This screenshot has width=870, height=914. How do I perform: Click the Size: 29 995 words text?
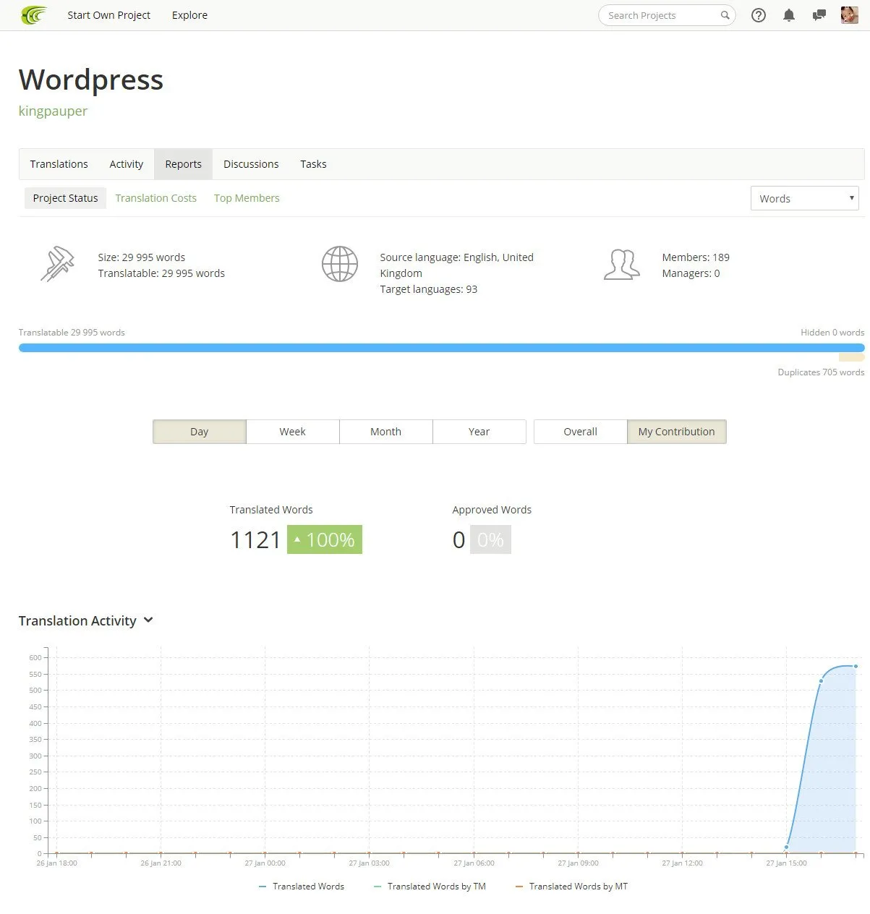[x=142, y=257]
